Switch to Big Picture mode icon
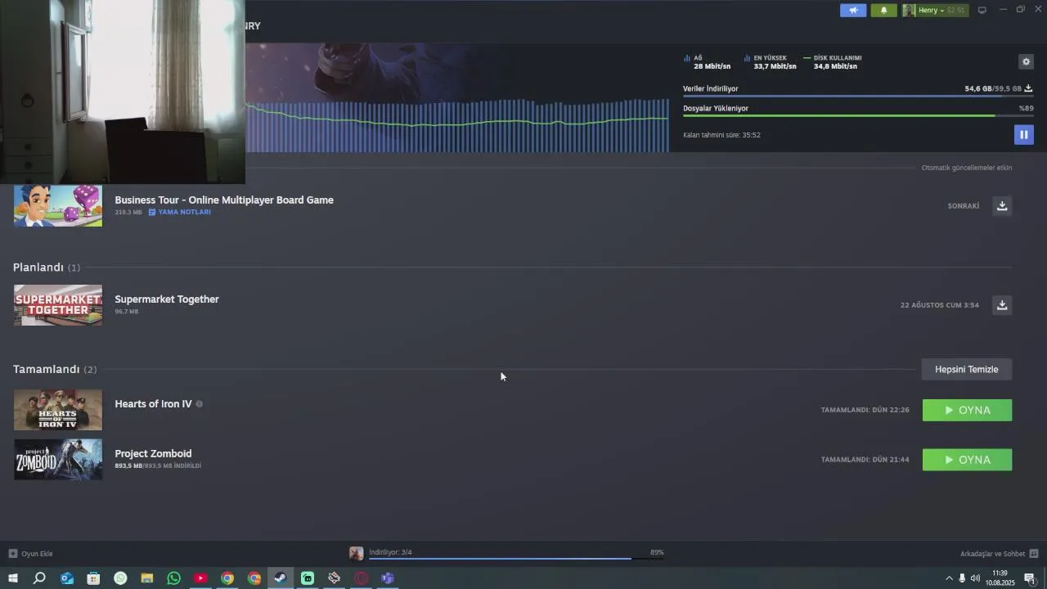The width and height of the screenshot is (1047, 589). 982,10
